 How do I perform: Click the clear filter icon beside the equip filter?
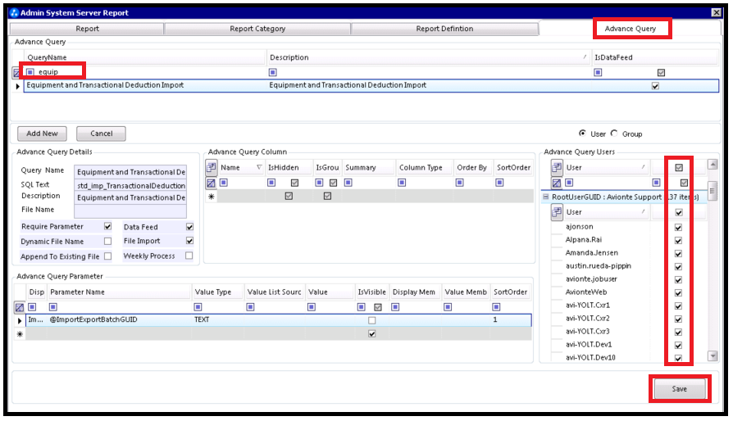click(x=17, y=72)
